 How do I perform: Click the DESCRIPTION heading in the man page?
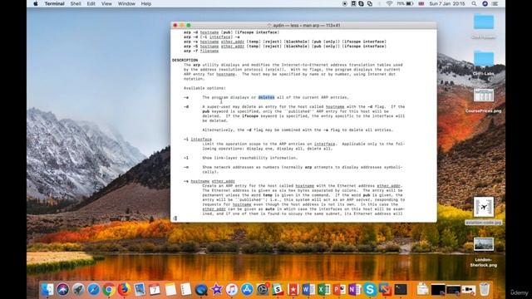pyautogui.click(x=185, y=60)
